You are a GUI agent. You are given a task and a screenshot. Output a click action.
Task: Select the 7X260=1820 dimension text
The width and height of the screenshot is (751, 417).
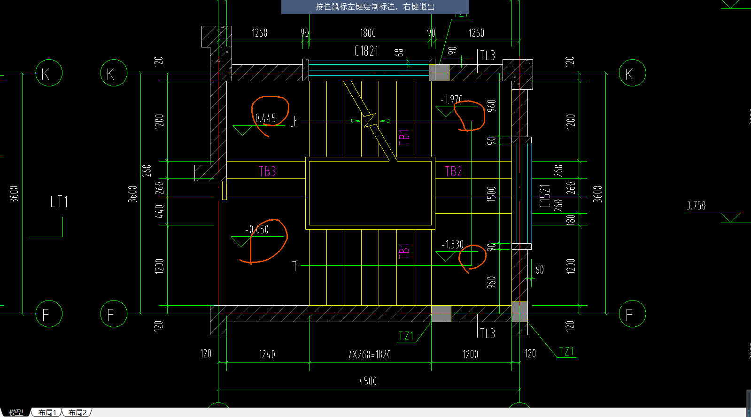[x=369, y=355]
